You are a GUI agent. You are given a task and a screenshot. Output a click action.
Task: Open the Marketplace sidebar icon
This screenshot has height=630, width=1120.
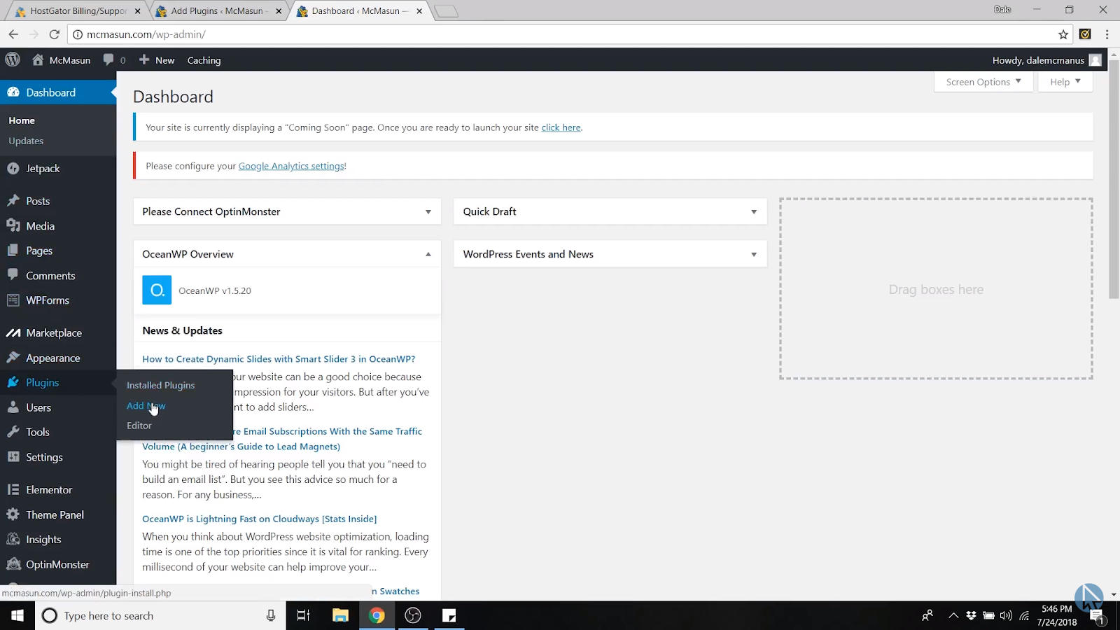point(13,333)
